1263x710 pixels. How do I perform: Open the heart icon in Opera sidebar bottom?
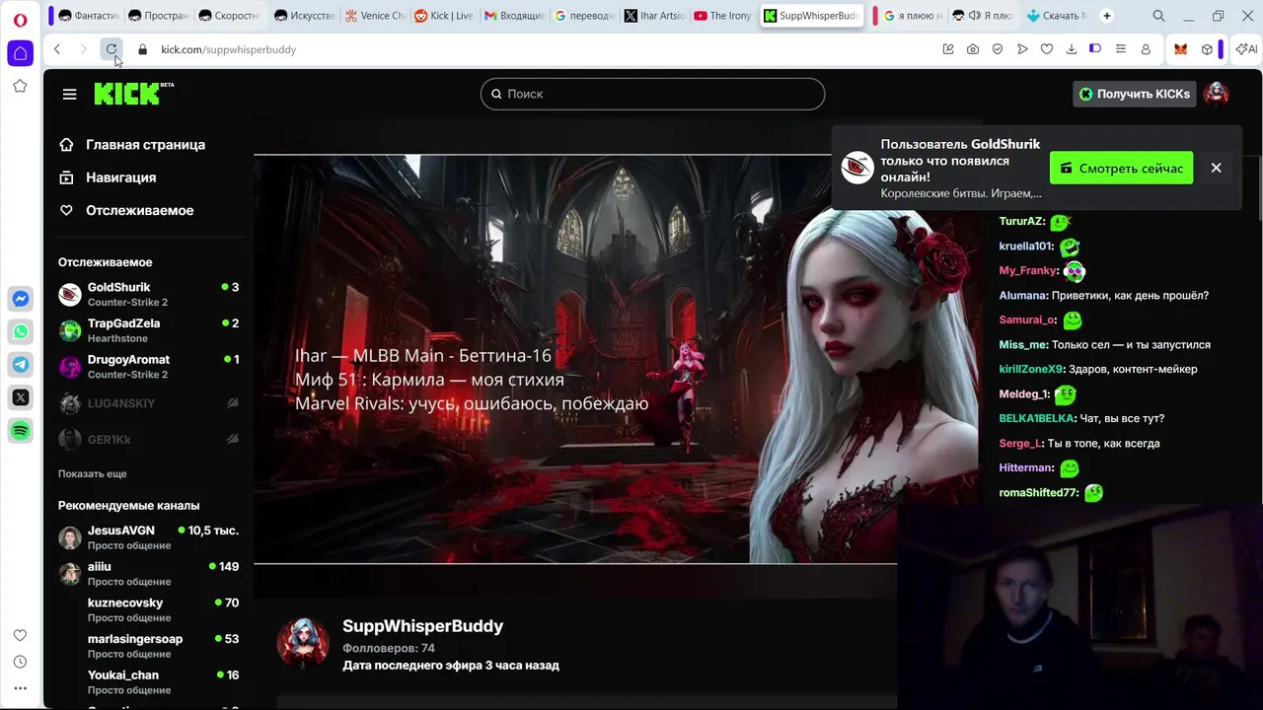coord(20,635)
